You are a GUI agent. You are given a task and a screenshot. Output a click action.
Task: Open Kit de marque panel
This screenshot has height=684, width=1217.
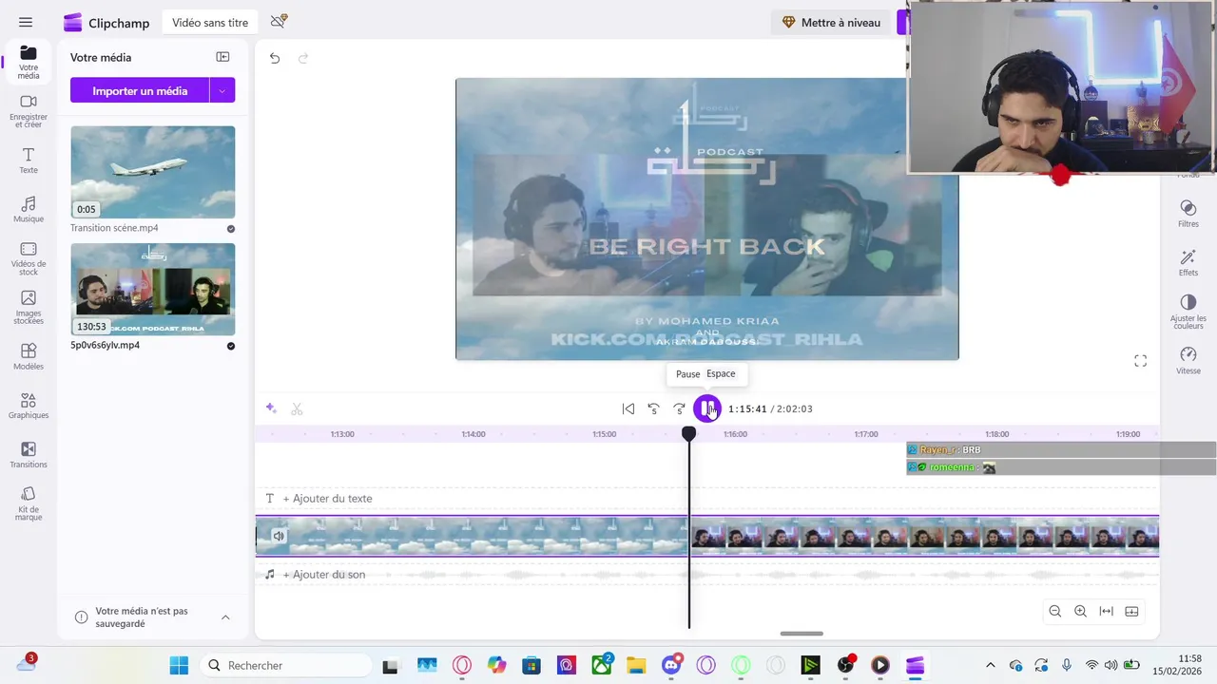[29, 504]
